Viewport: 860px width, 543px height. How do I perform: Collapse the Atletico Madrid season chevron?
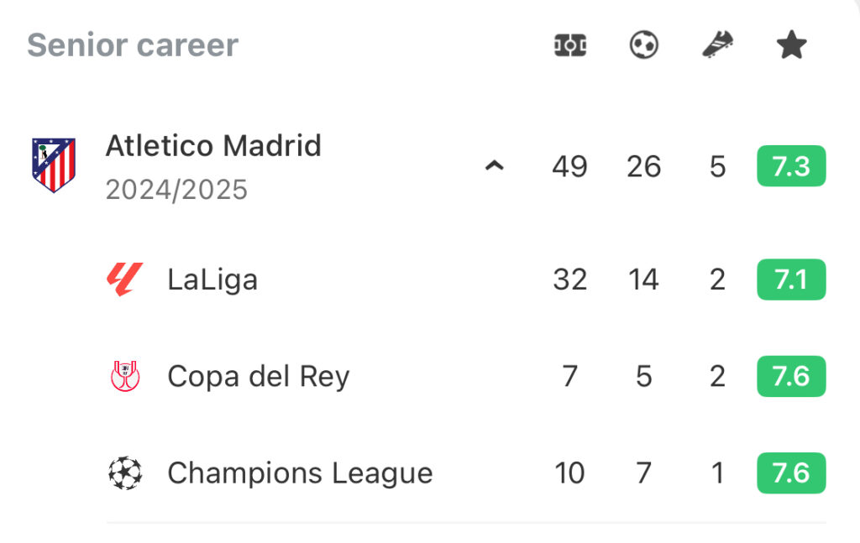tap(494, 165)
